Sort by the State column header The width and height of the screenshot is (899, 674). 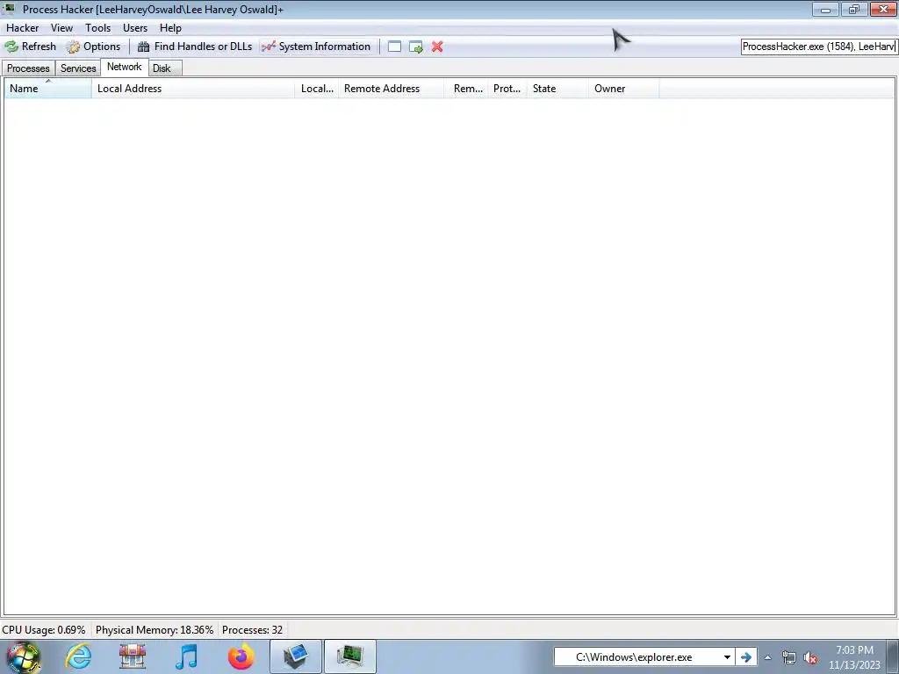coord(557,89)
